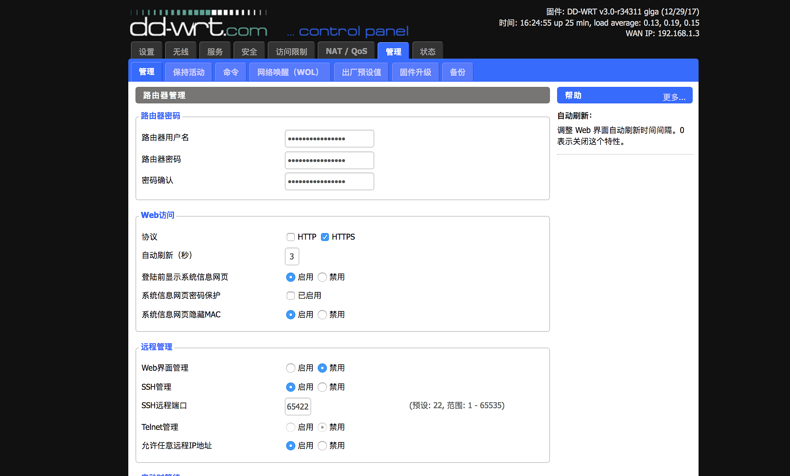790x476 pixels.
Task: Enable Web界面管理 remote management radio
Action: point(290,368)
